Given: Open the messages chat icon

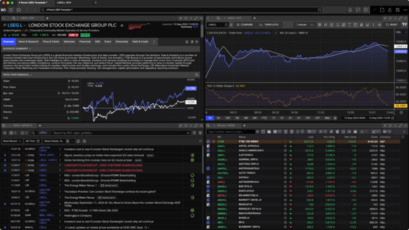Looking at the screenshot, I should point(358,10).
